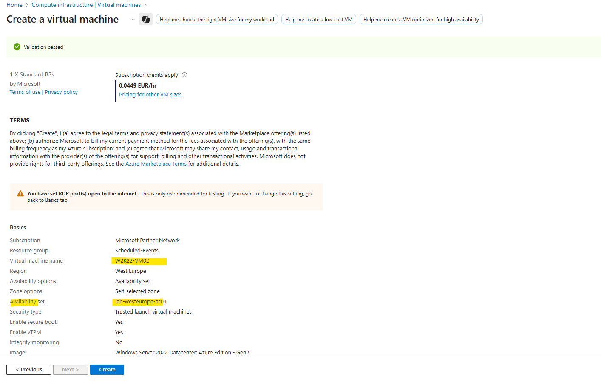Select the Microsoft Partner Network subscription value

[147, 241]
